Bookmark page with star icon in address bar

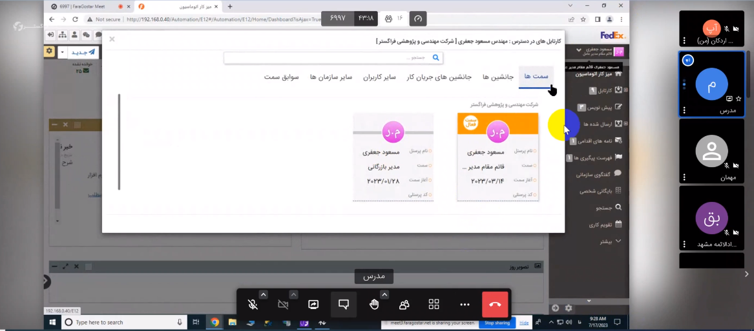[x=583, y=19]
